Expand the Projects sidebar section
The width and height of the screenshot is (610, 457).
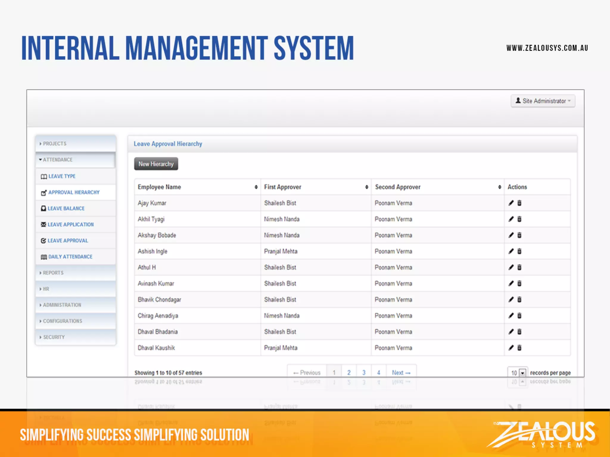pyautogui.click(x=55, y=143)
